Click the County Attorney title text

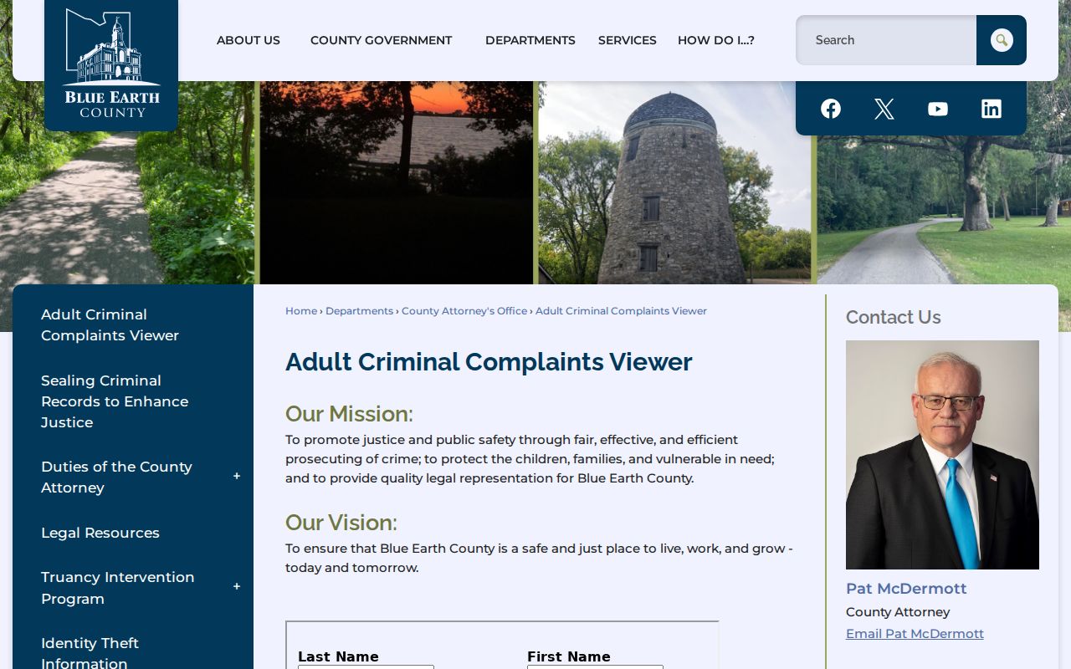tap(898, 612)
